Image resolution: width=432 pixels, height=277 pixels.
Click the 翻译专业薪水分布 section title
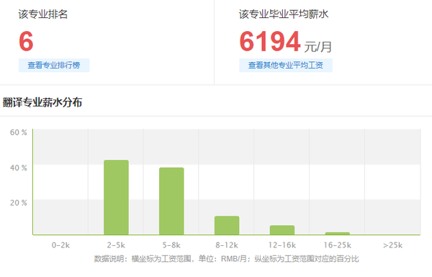tap(42, 102)
